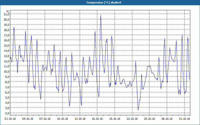The width and height of the screenshot is (200, 125).
Task: Click the °C unit label
Action: click(x=8, y=11)
